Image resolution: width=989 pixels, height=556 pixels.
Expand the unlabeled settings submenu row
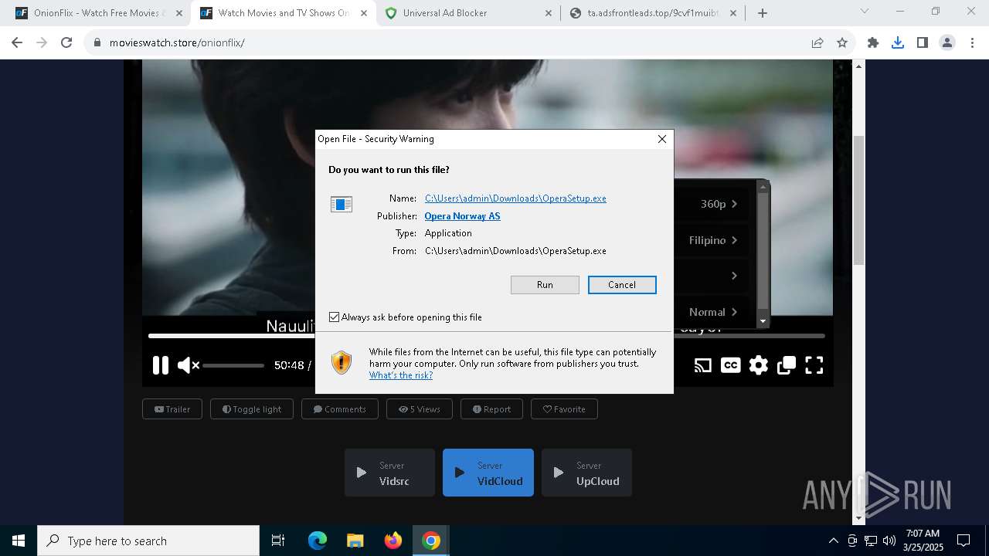pyautogui.click(x=712, y=276)
